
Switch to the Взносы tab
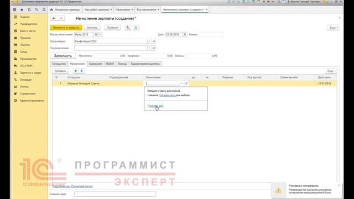[122, 64]
